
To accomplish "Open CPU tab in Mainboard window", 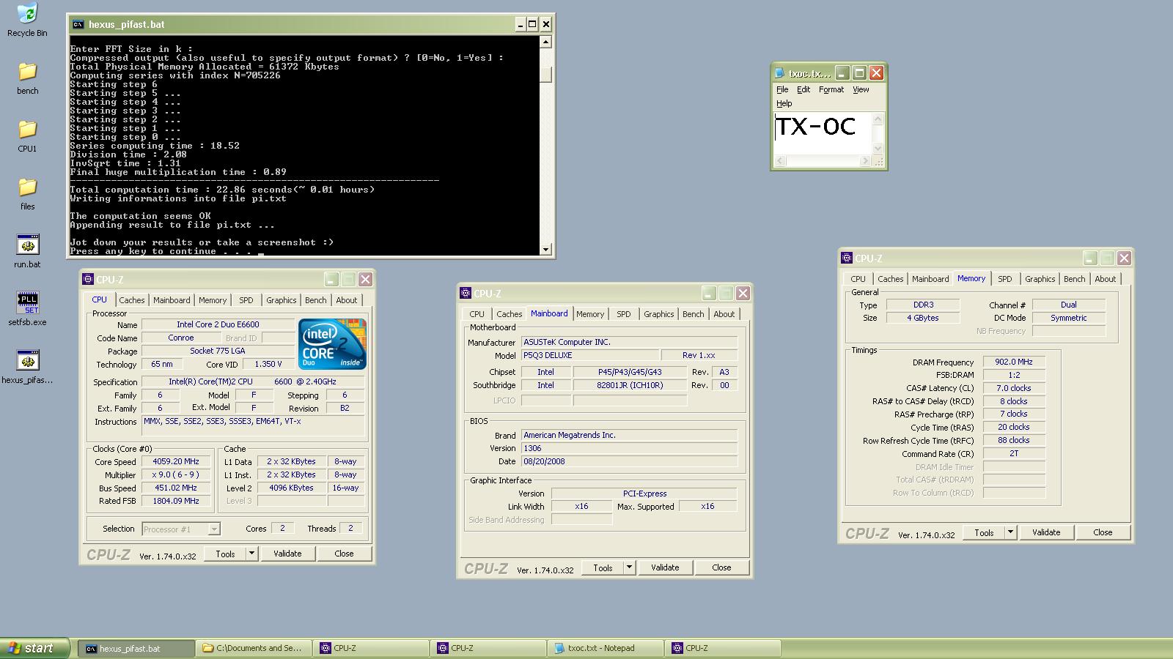I will click(x=477, y=314).
